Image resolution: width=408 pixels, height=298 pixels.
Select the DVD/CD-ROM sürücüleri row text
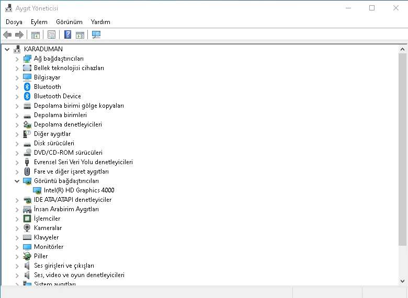pos(68,152)
